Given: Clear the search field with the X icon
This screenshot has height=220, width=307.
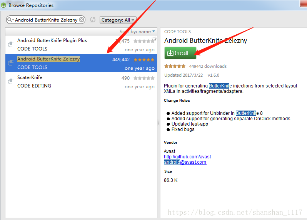Looking at the screenshot, I should coord(82,20).
